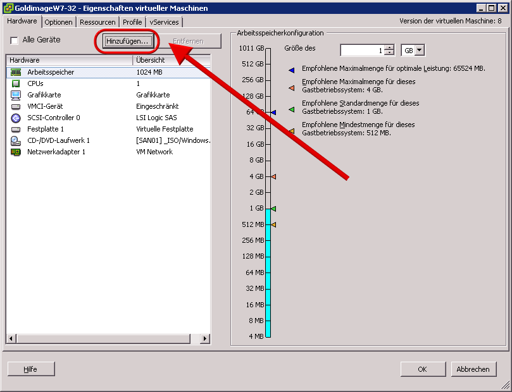Click the memory slider at 4 GB mark
This screenshot has width=512, height=392.
tap(268, 176)
